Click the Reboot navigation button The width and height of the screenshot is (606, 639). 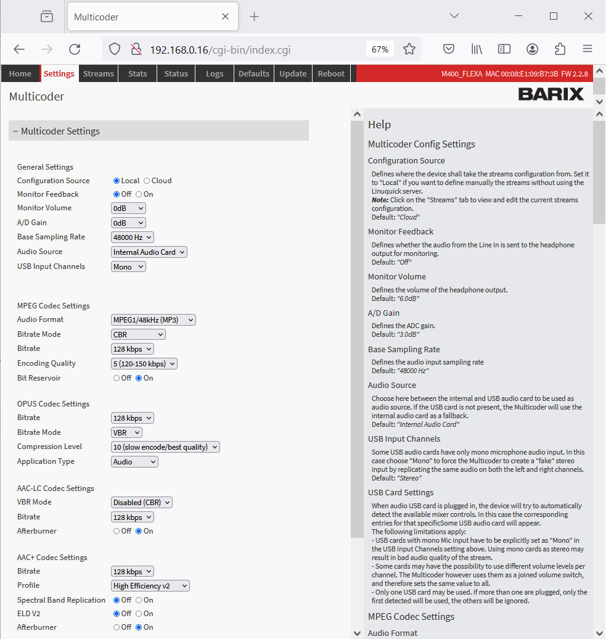tap(331, 73)
